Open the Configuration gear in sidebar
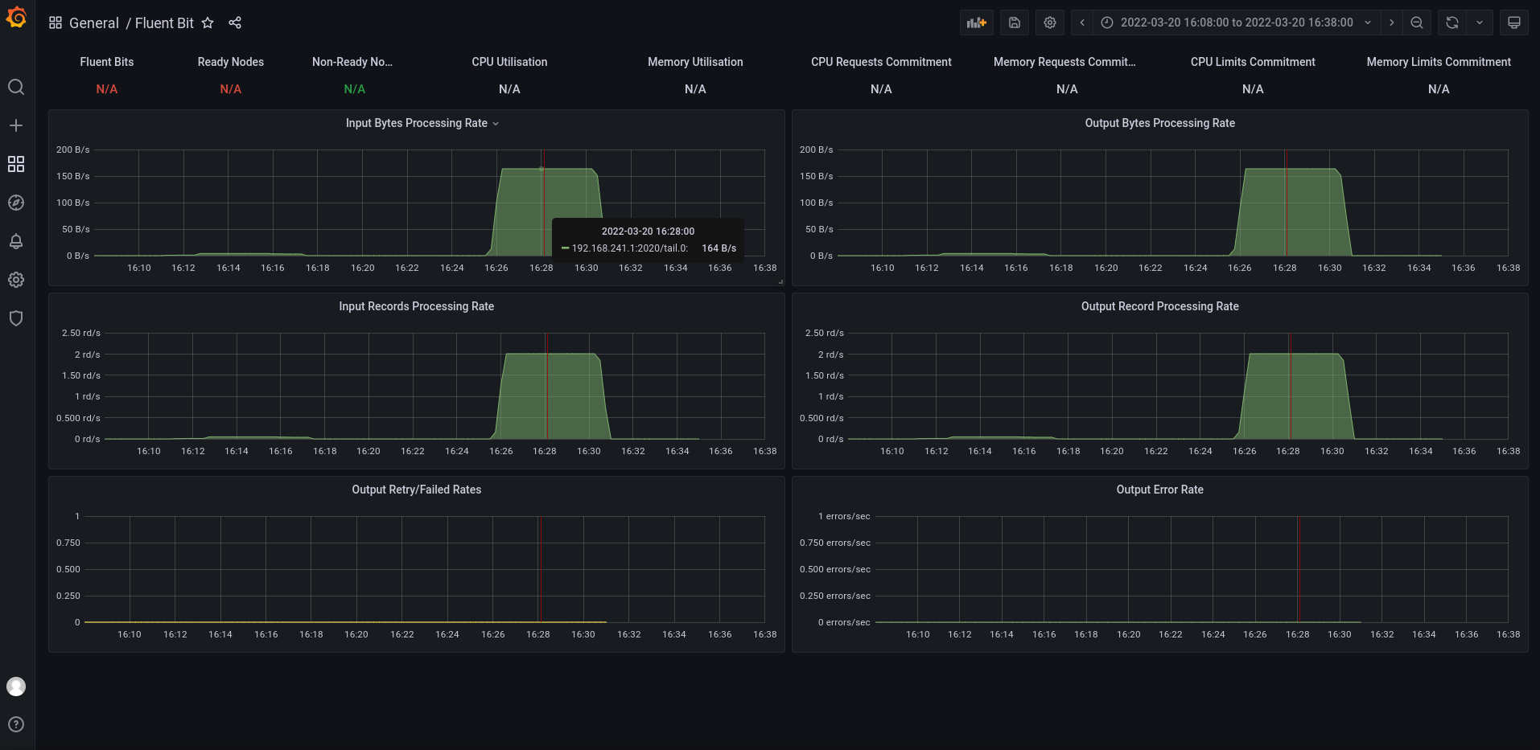Screen dimensions: 1540x750 coord(16,280)
